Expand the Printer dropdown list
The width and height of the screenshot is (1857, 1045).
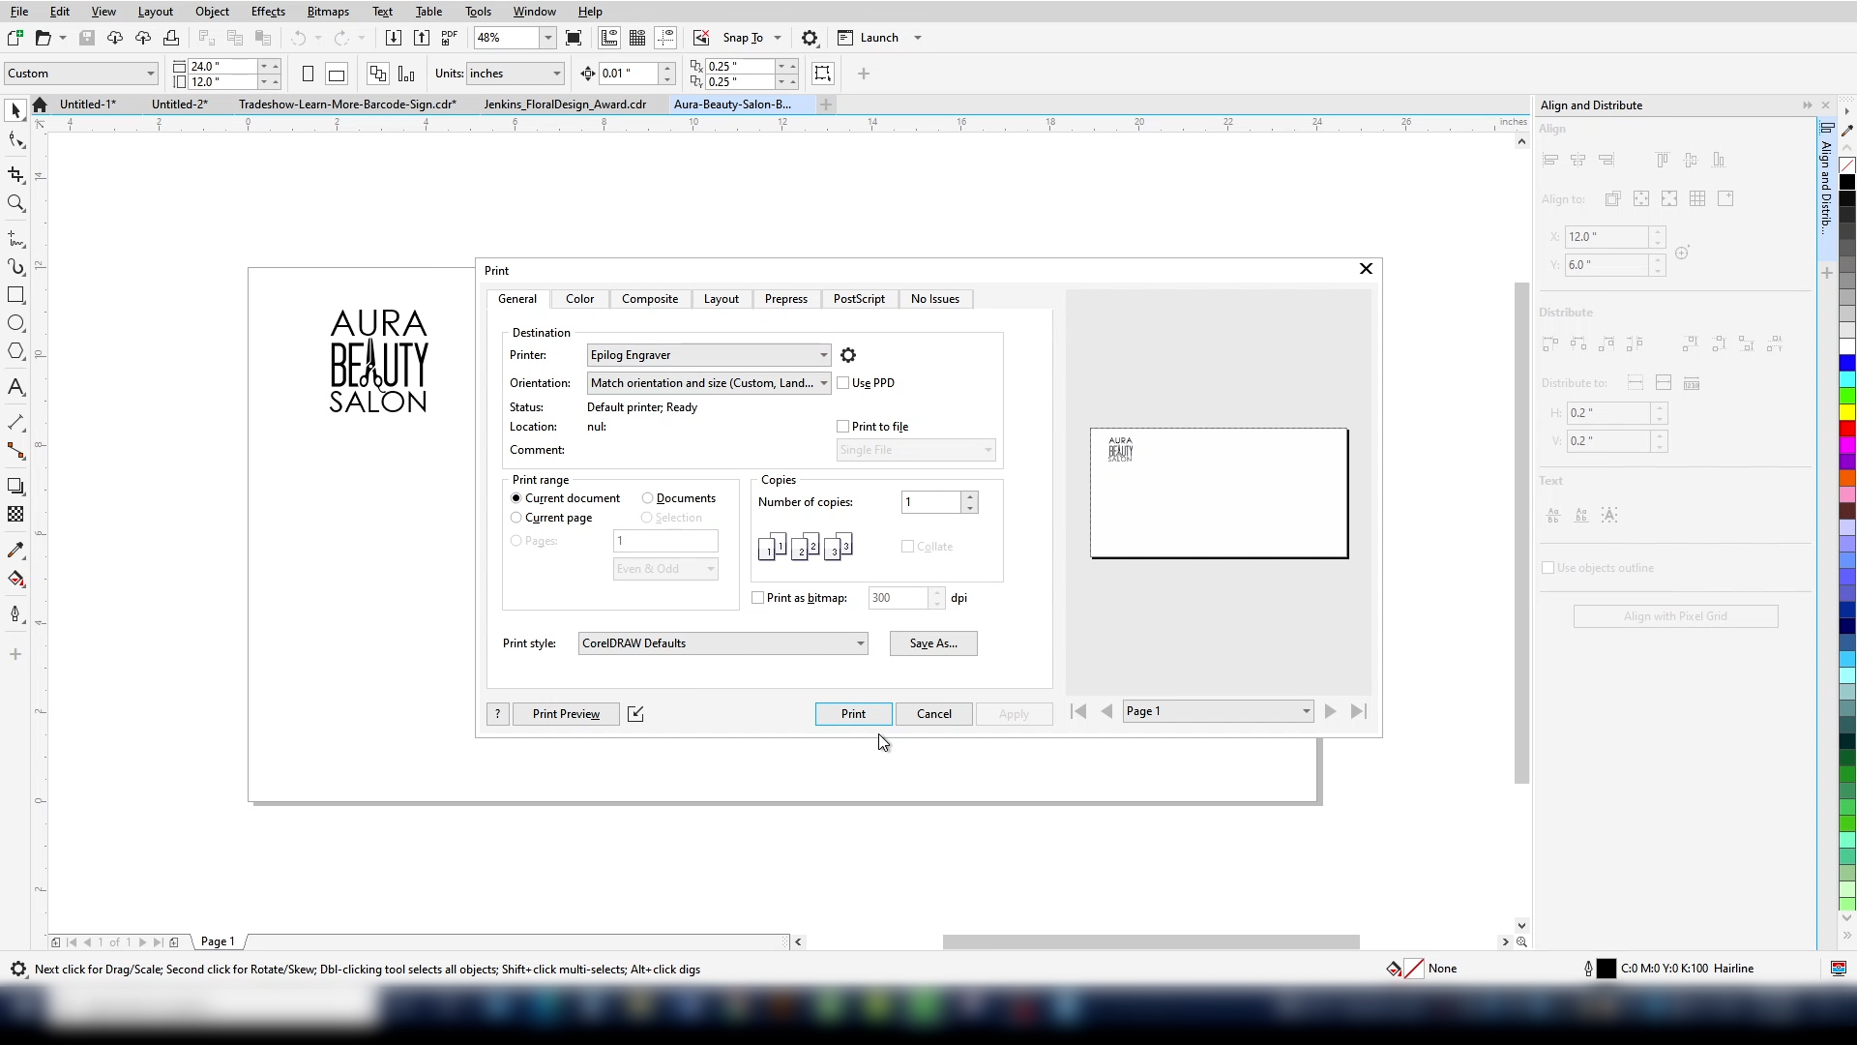(x=823, y=355)
